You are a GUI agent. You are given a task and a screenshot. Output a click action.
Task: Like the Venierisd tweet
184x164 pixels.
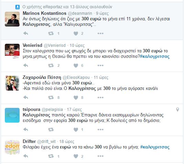click(x=76, y=65)
